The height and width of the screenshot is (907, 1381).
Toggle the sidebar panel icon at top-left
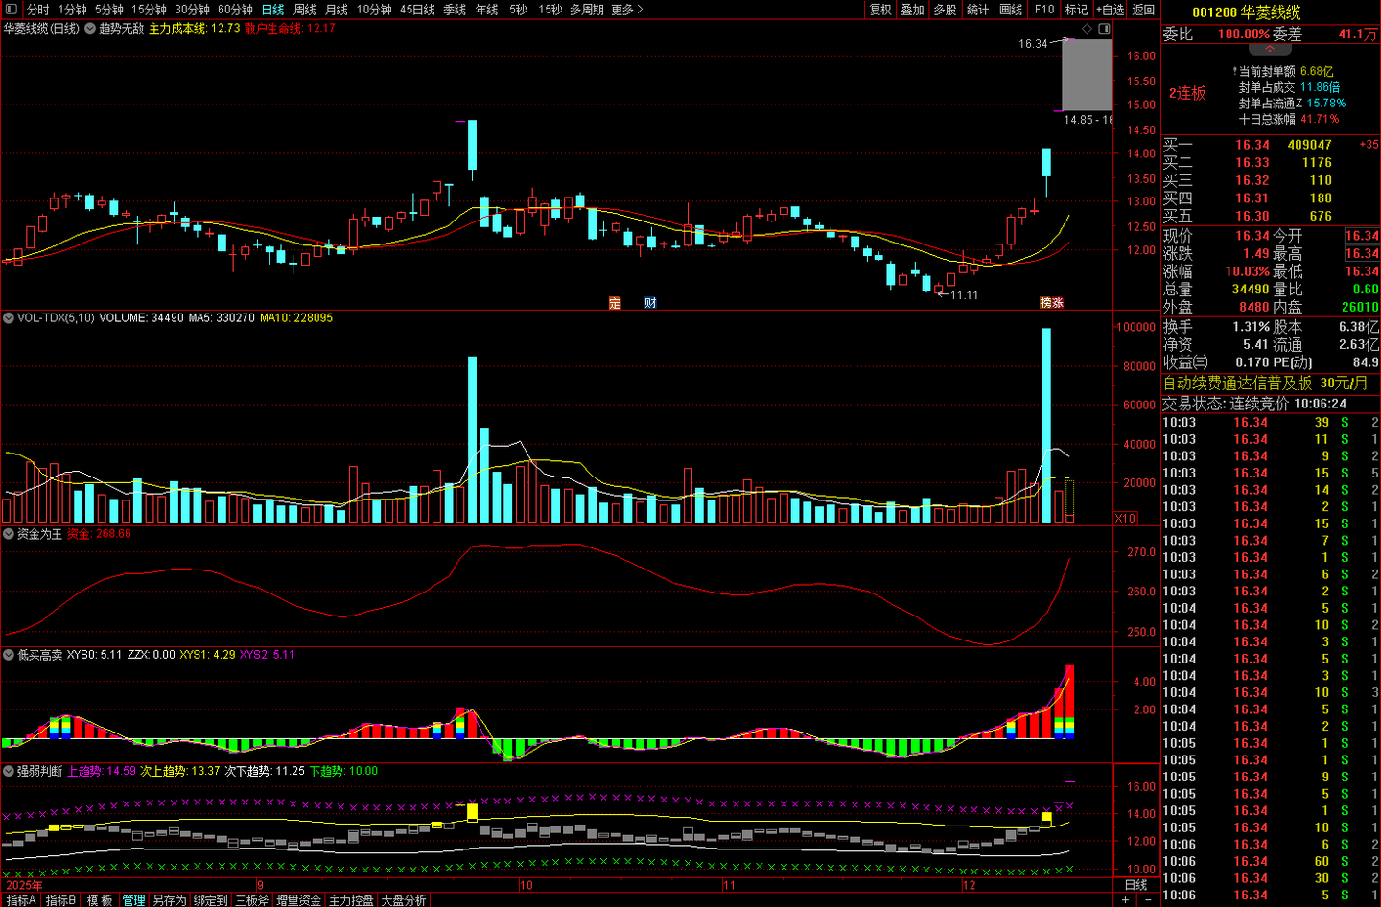[x=12, y=10]
